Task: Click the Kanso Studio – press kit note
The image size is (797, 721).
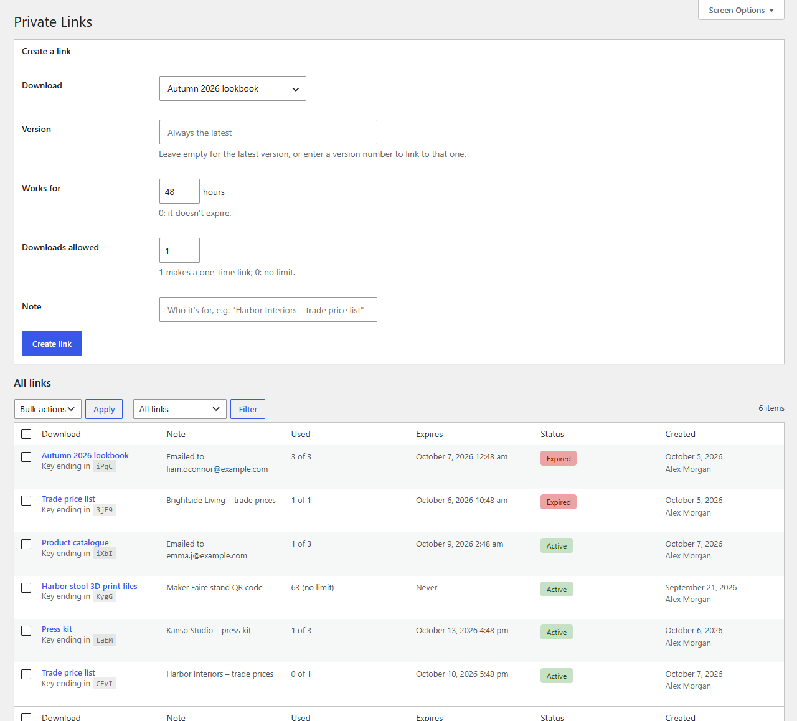Action: click(x=209, y=630)
